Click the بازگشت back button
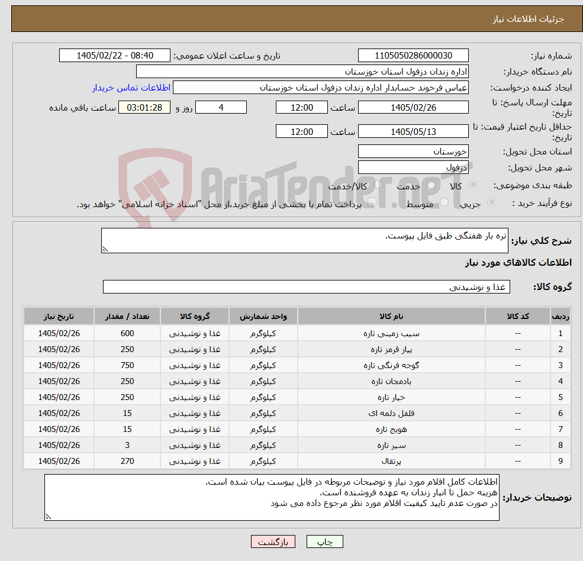 point(273,541)
